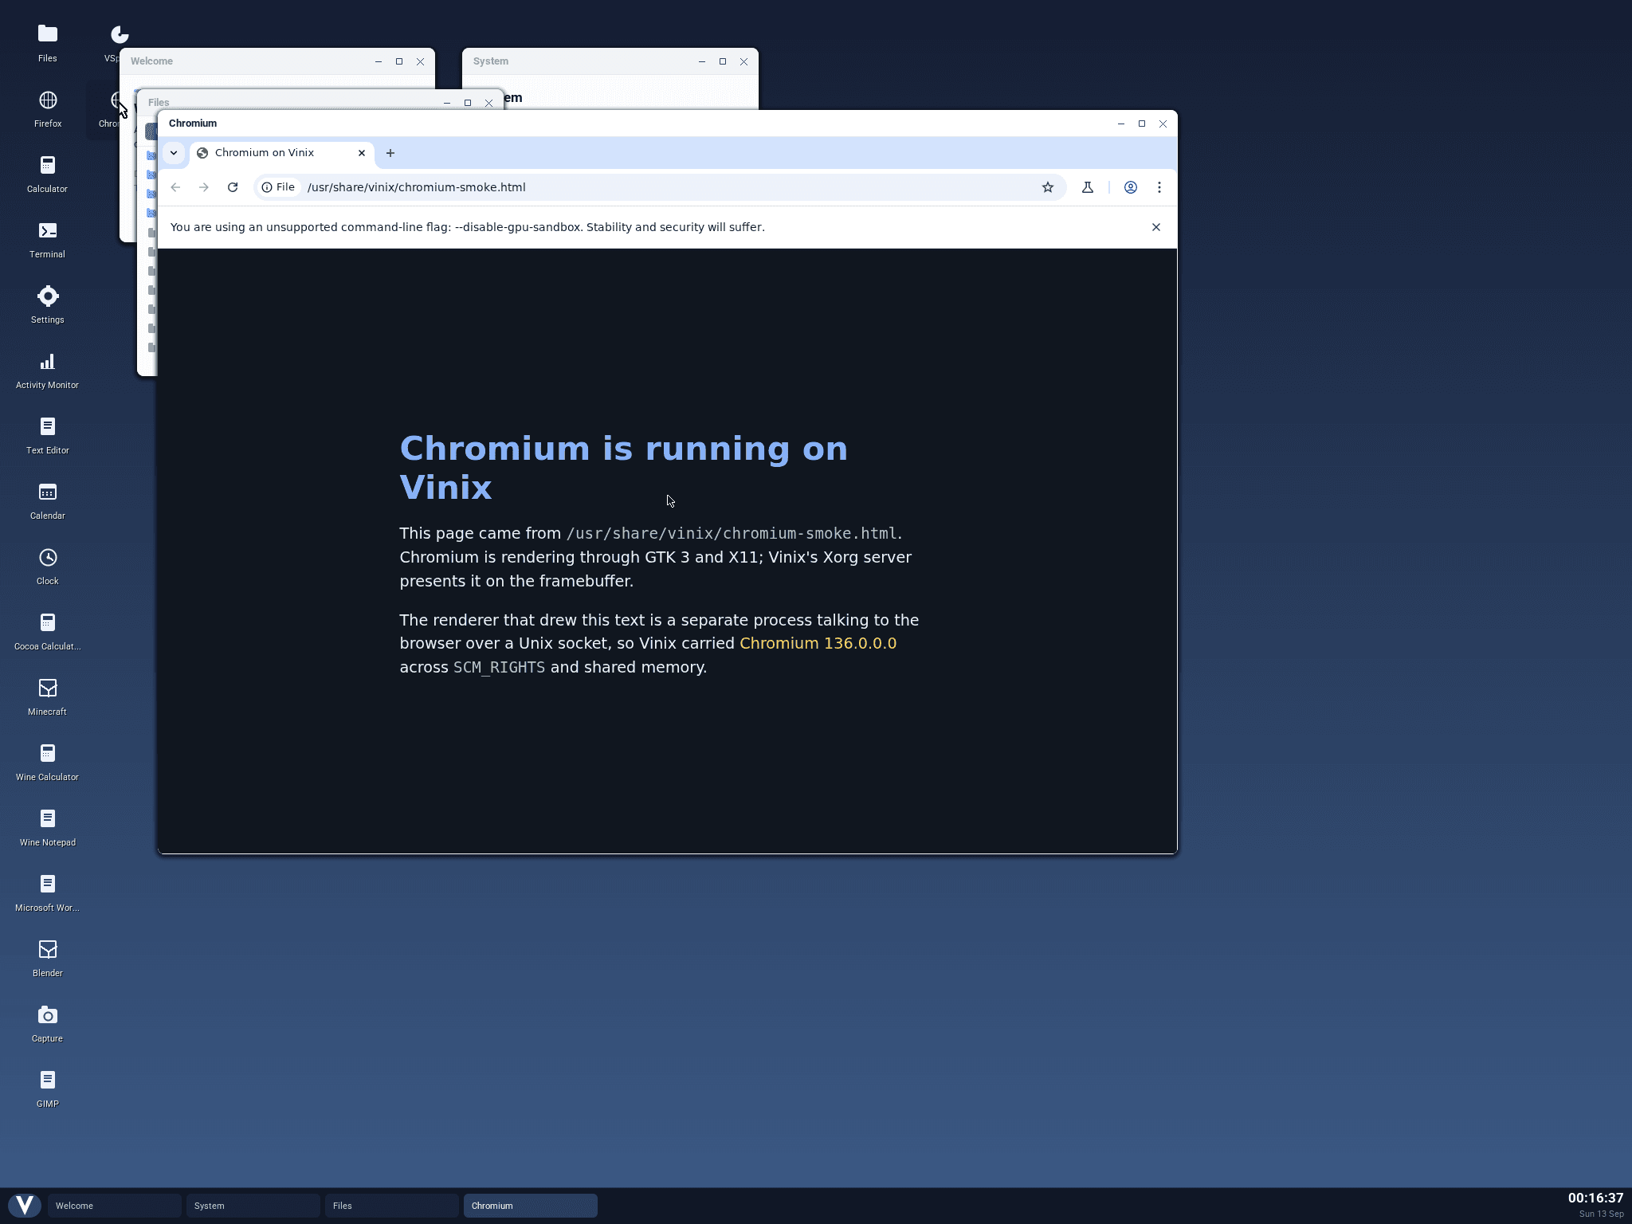The width and height of the screenshot is (1632, 1224).
Task: Open Wine Notepad desktop icon
Action: point(48,826)
